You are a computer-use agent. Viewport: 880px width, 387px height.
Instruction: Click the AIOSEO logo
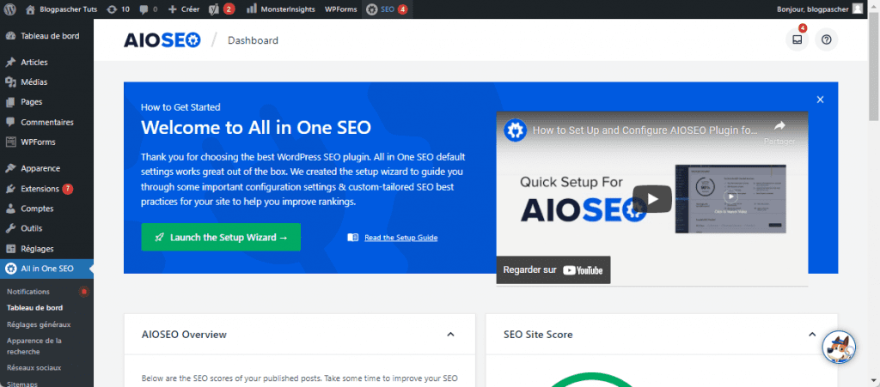[162, 40]
